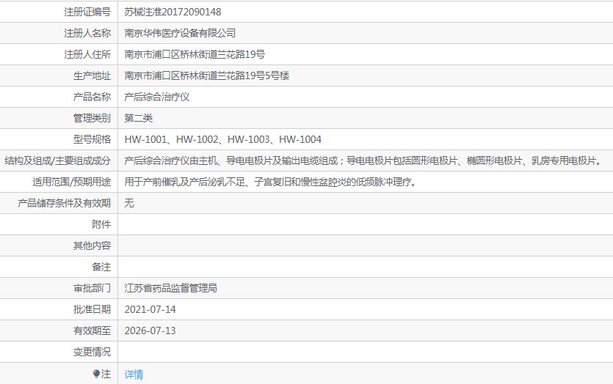Click the 注册人住所 label

[x=87, y=54]
